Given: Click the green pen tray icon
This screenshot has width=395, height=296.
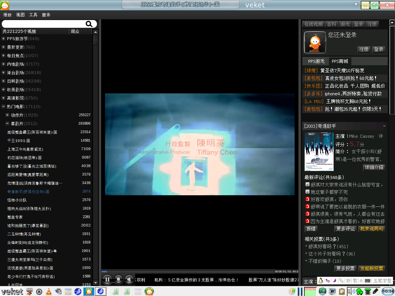Looking at the screenshot, I should coord(375,291).
